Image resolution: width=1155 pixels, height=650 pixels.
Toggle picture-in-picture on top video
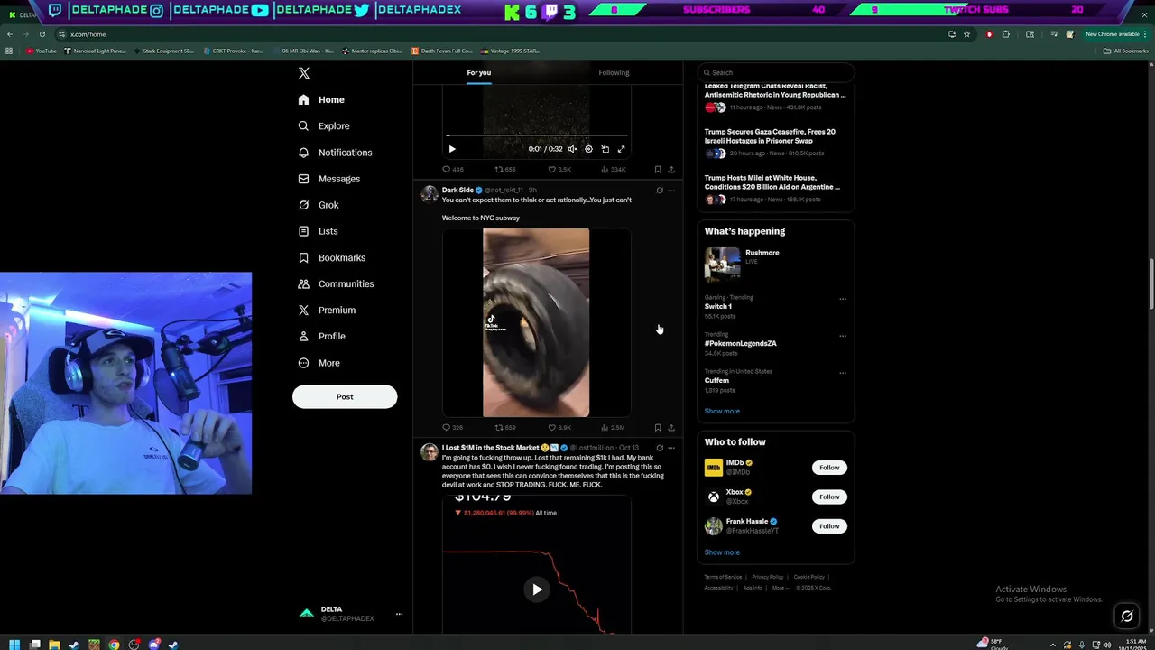pyautogui.click(x=605, y=149)
